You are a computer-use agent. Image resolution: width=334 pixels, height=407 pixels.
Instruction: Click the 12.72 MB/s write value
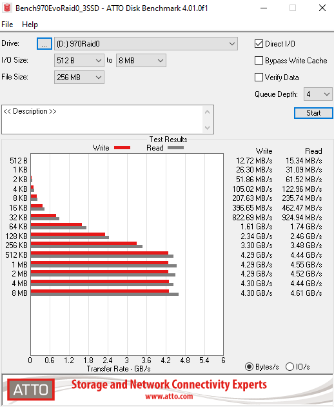coord(254,161)
